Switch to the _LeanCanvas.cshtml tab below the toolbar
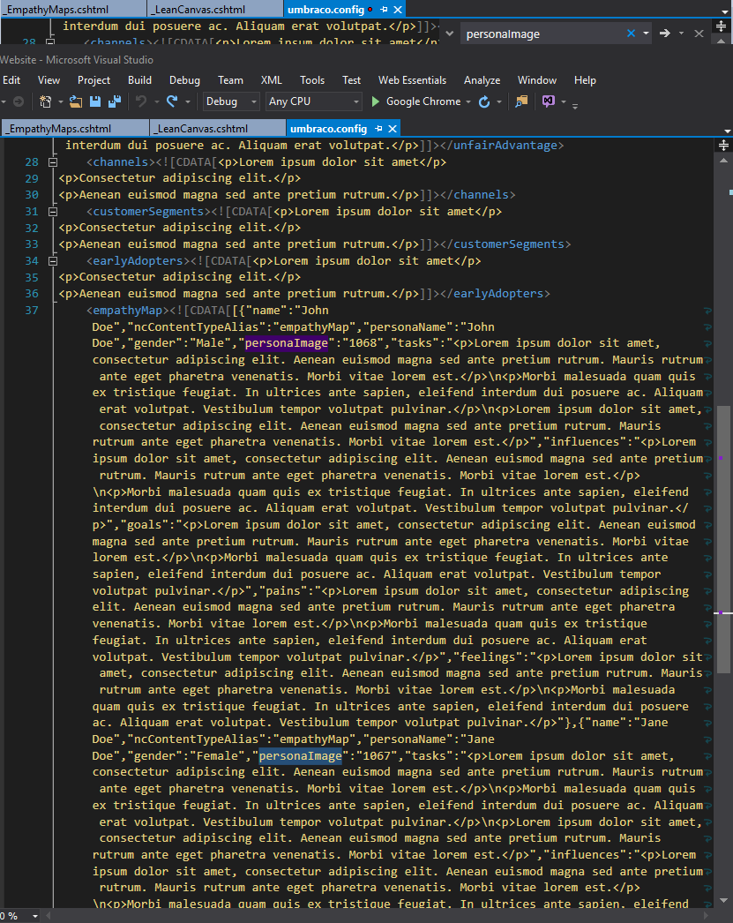Screen dimensions: 733x923 tap(218, 128)
